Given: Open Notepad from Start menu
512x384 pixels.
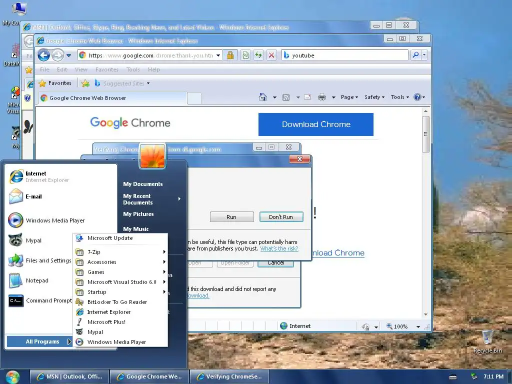Looking at the screenshot, I should 40,280.
